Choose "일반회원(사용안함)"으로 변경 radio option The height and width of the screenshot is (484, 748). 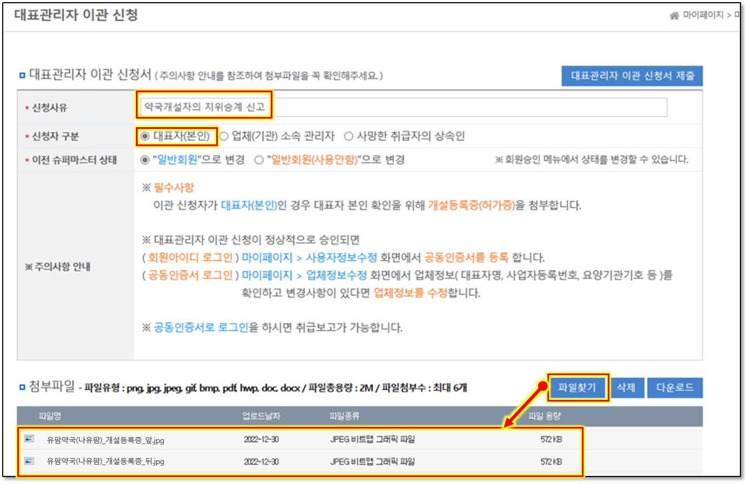(x=259, y=160)
